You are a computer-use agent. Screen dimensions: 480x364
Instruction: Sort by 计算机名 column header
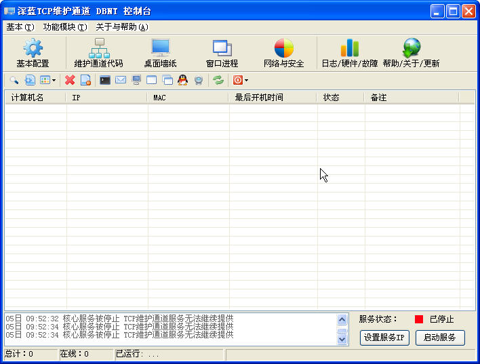point(35,98)
